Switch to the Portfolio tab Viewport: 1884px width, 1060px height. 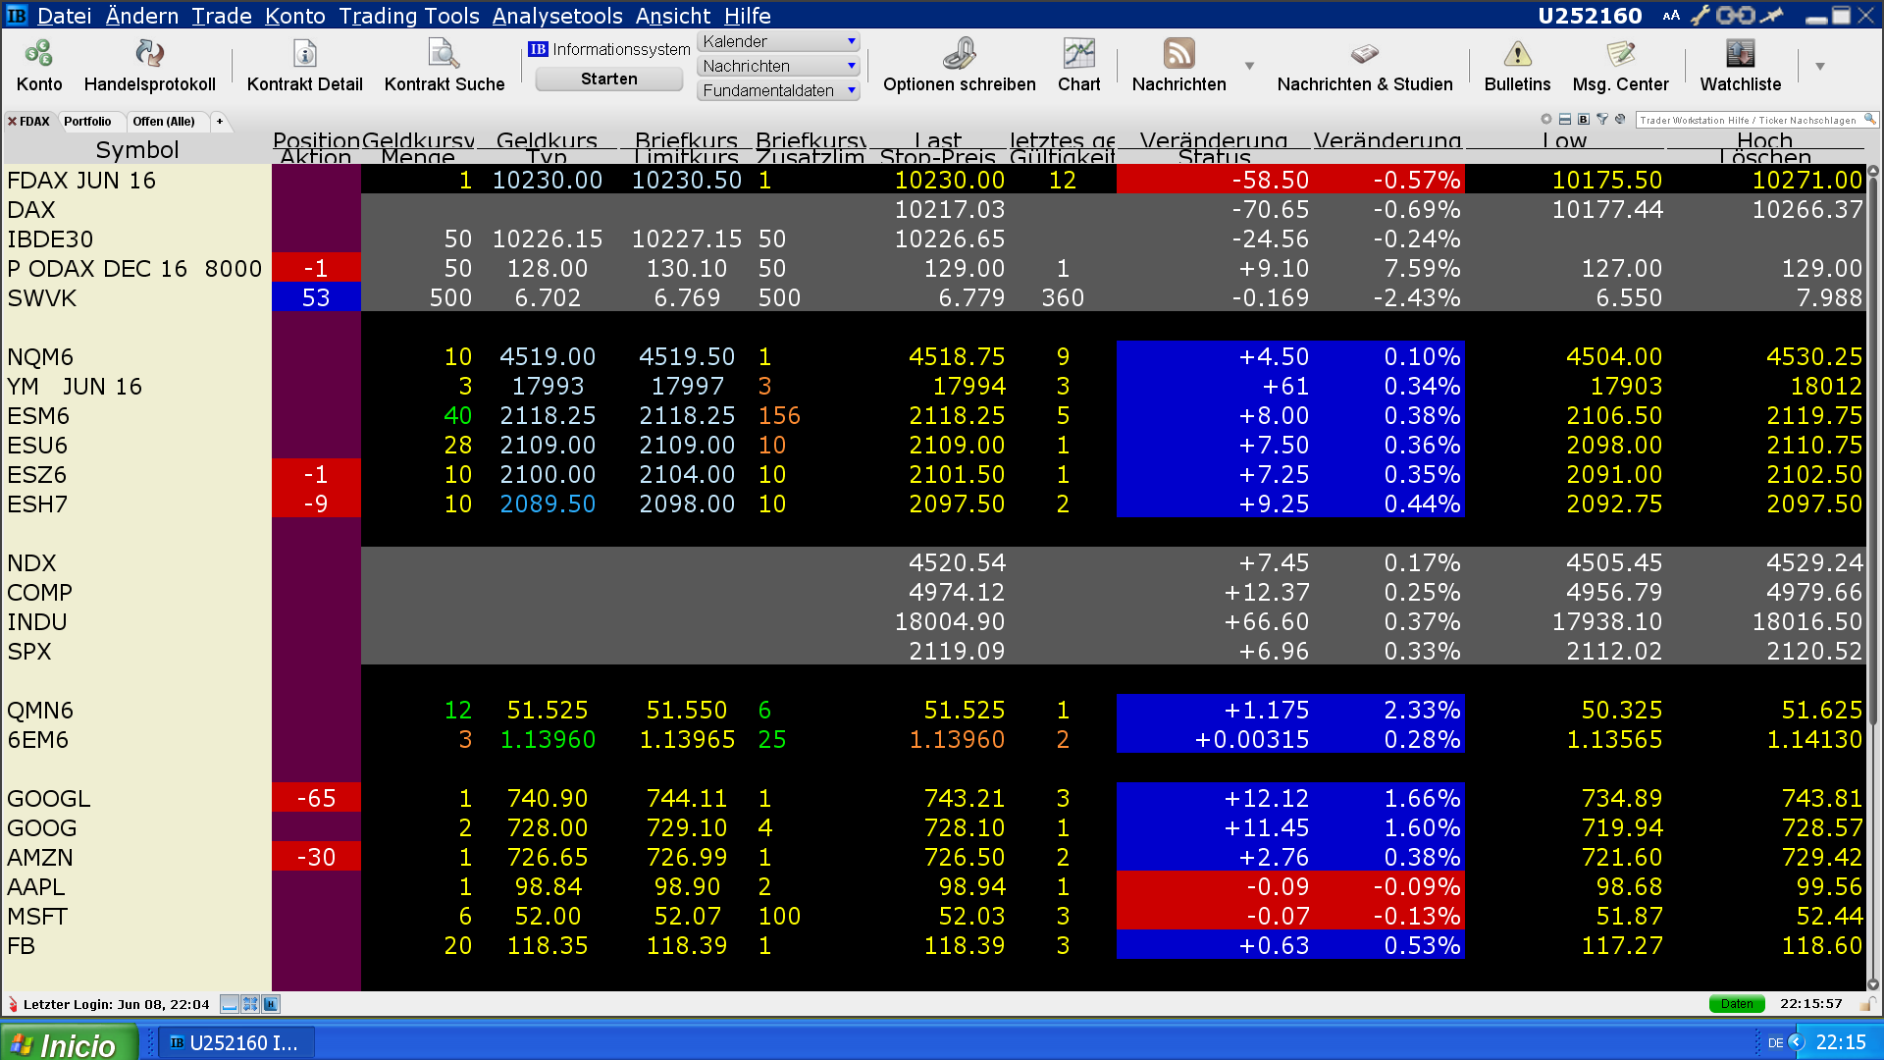coord(87,122)
